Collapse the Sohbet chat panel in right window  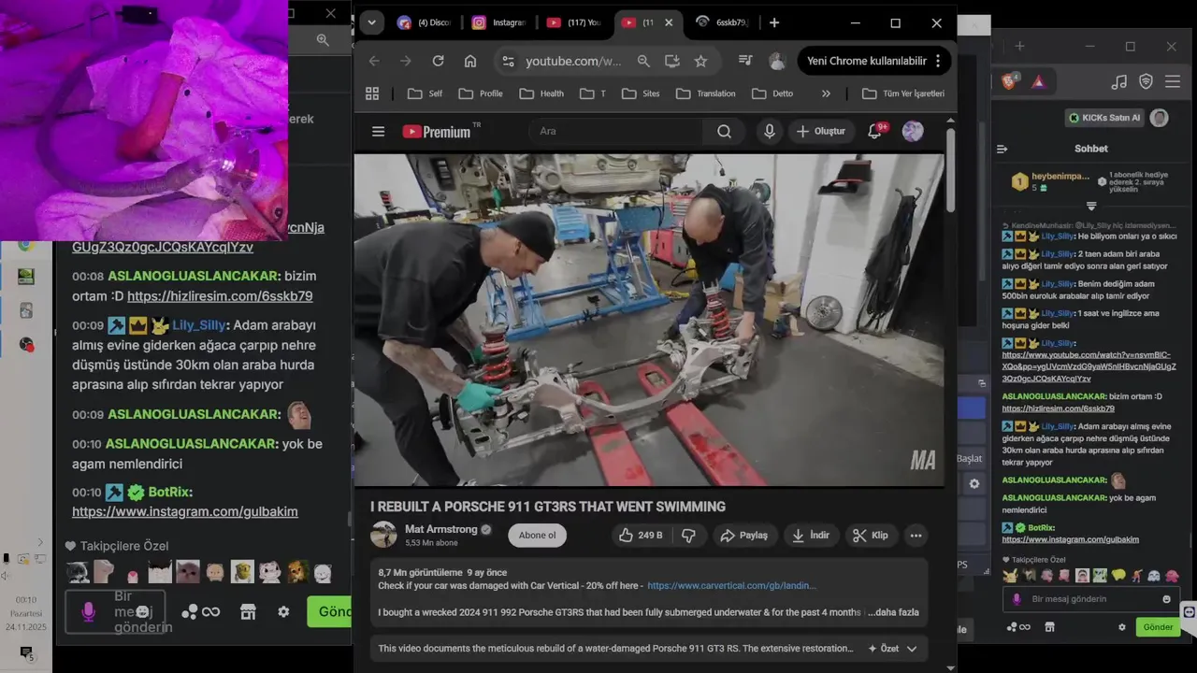tap(1002, 149)
